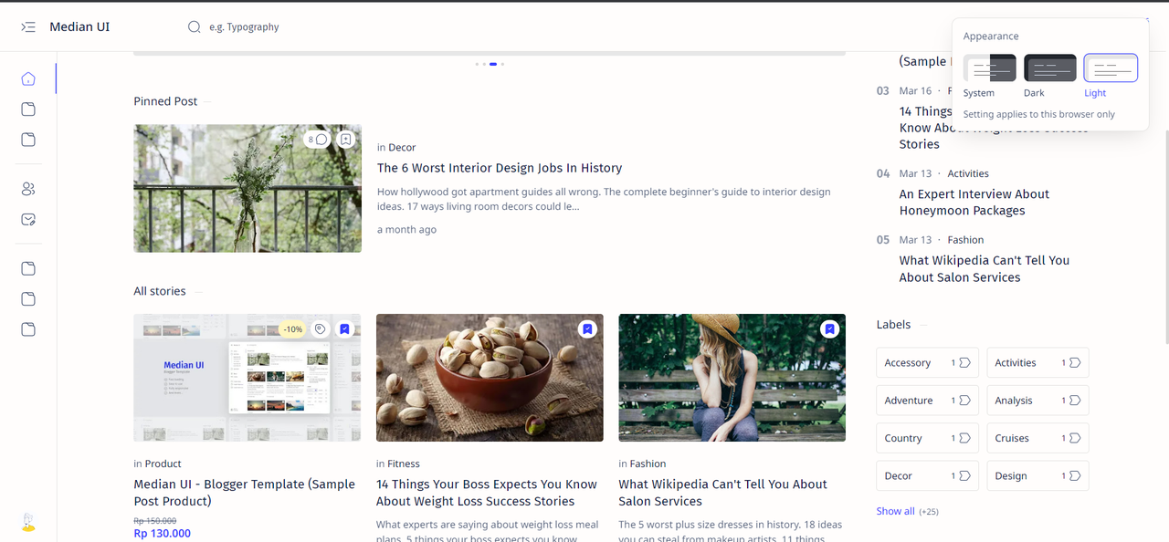Viewport: 1169px width, 542px height.
Task: Open popular post 05 Wikipedia salon title
Action: click(985, 269)
